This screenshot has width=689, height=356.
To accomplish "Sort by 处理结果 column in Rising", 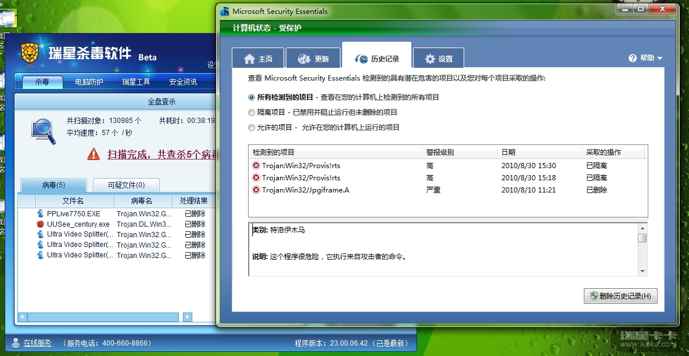I will (x=194, y=201).
